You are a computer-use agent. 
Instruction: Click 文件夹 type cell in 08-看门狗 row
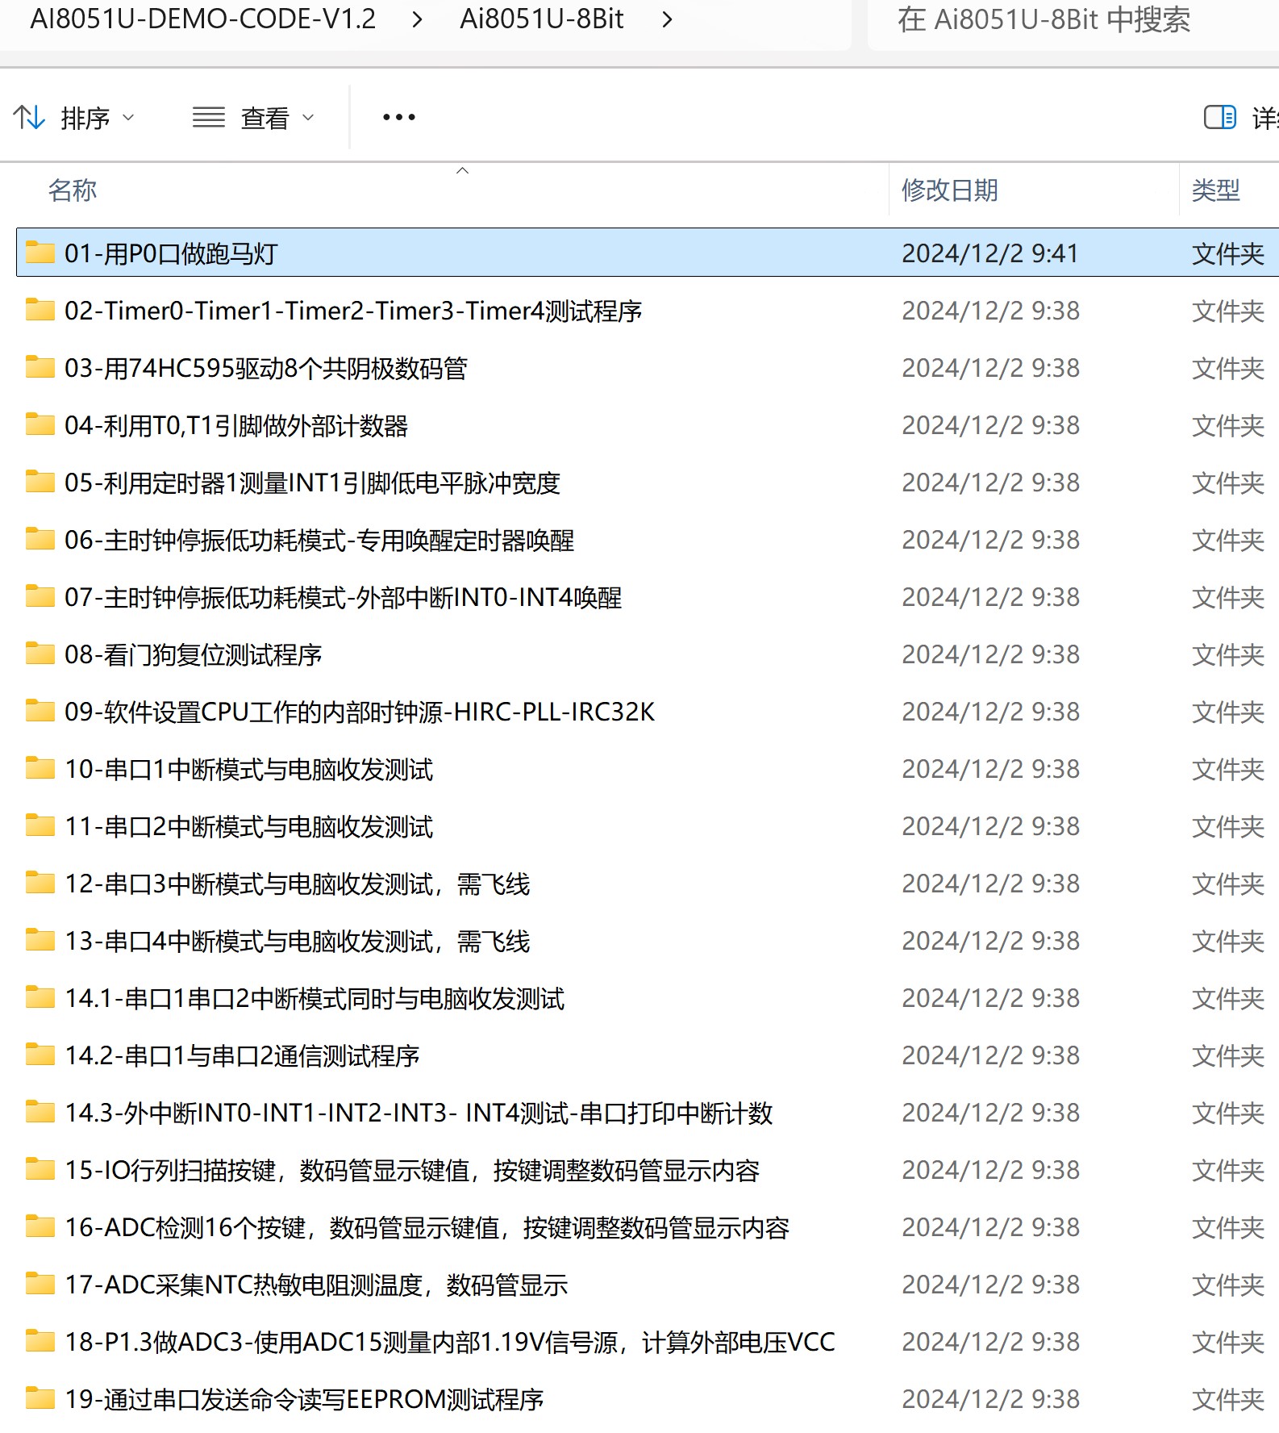tap(1227, 654)
